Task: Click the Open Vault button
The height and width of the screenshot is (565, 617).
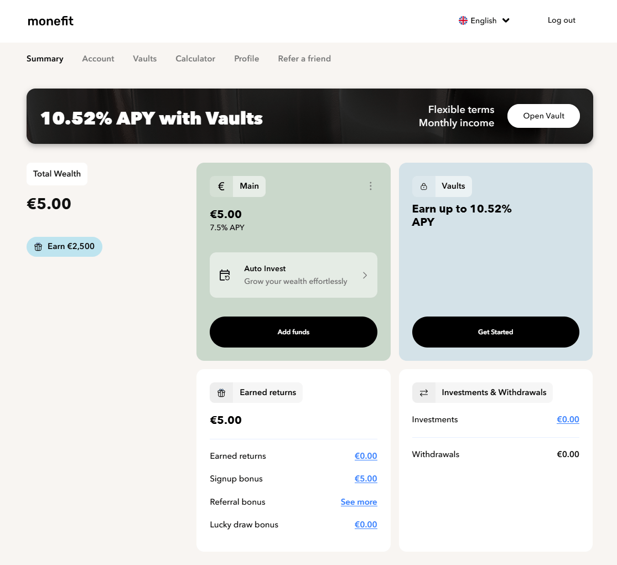Action: point(543,116)
